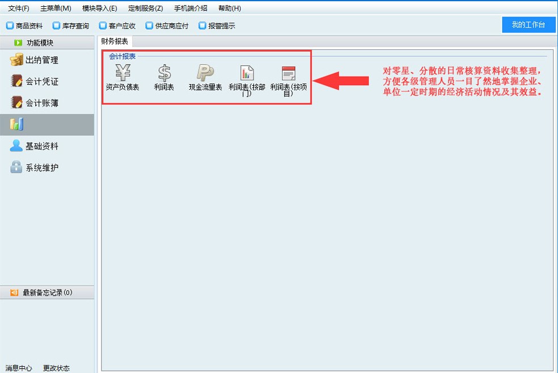Image resolution: width=558 pixels, height=373 pixels.
Task: Open 报警提示 from the toolbar
Action: point(217,26)
